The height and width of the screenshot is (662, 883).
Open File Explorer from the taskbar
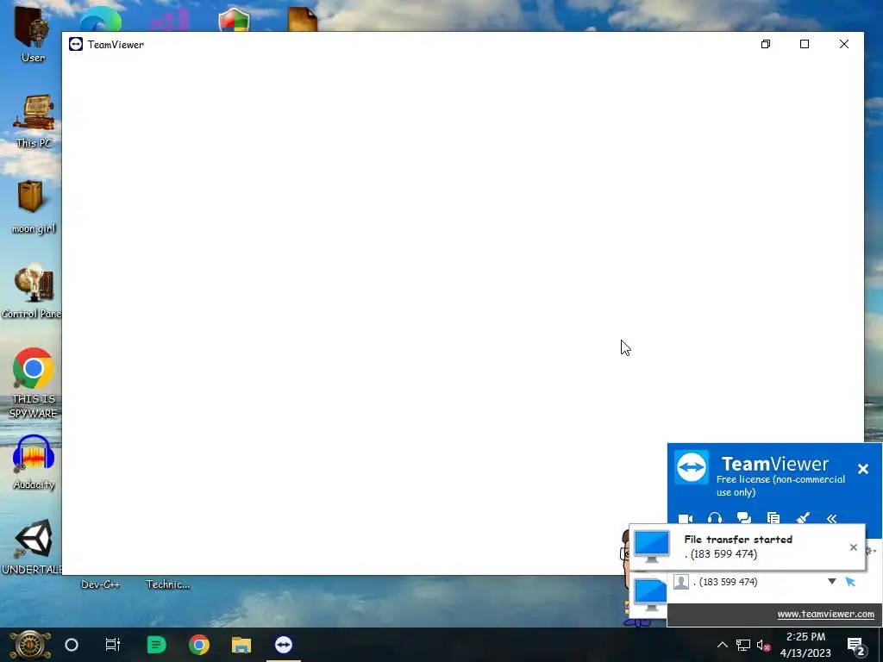click(241, 645)
